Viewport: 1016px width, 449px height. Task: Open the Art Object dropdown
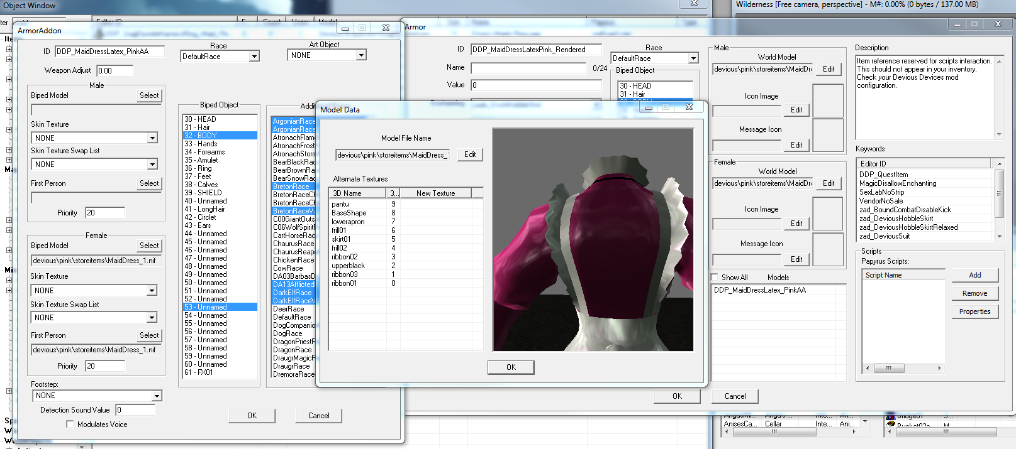click(x=361, y=55)
